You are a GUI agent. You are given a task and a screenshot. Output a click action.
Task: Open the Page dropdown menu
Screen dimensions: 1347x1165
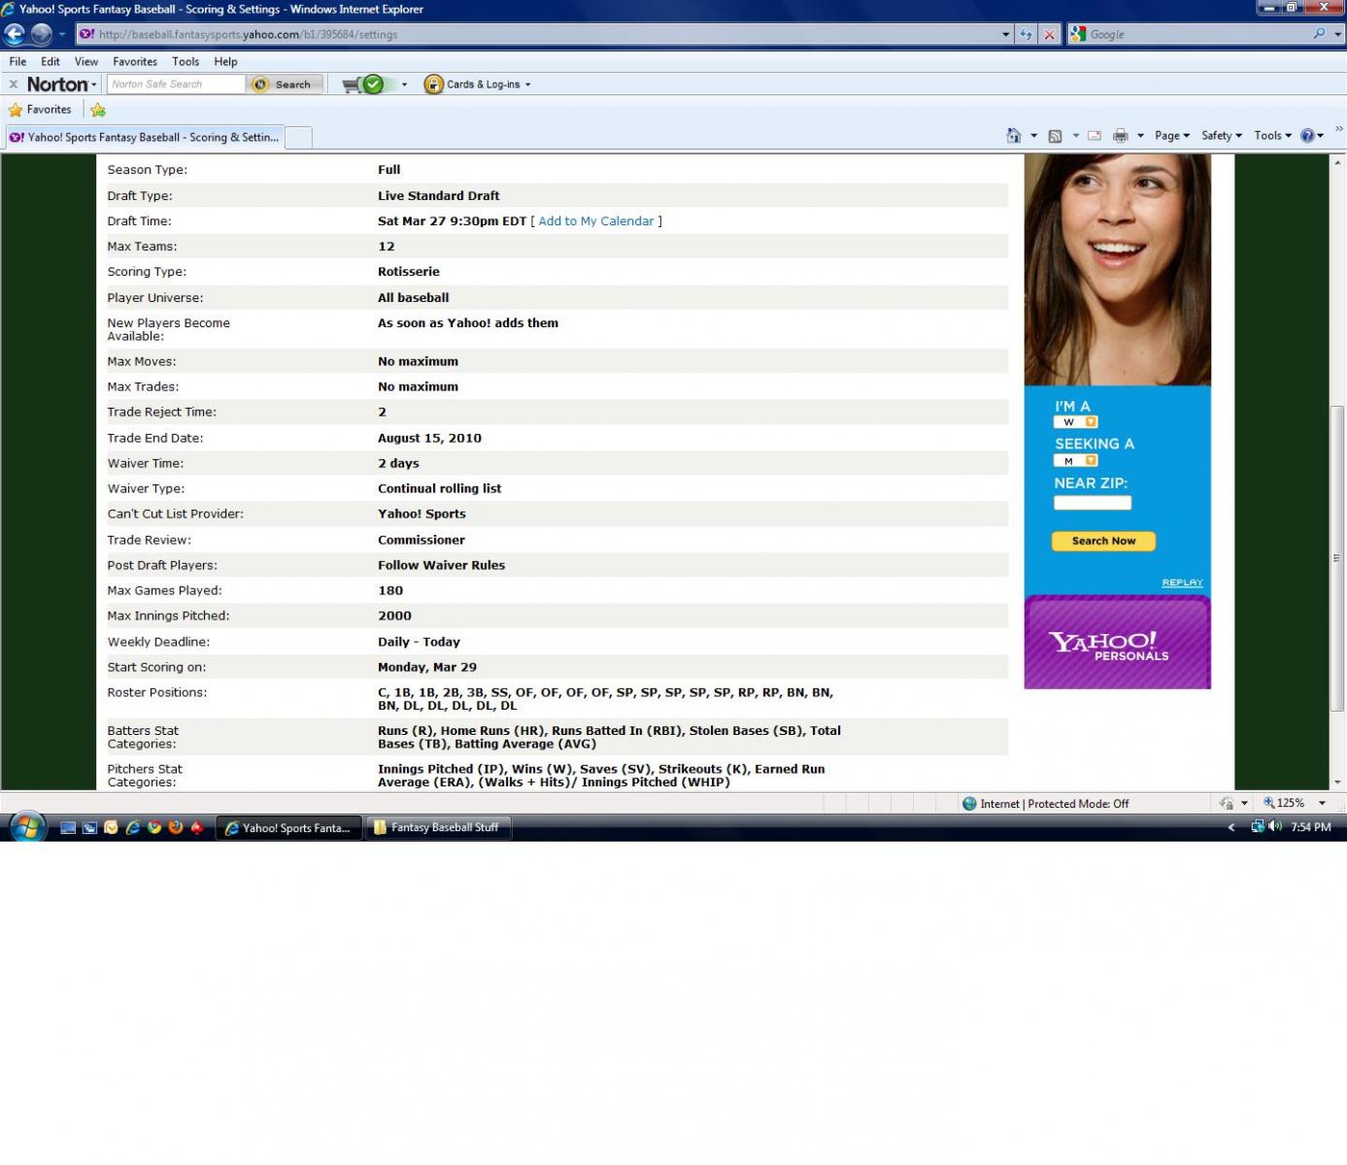1171,136
